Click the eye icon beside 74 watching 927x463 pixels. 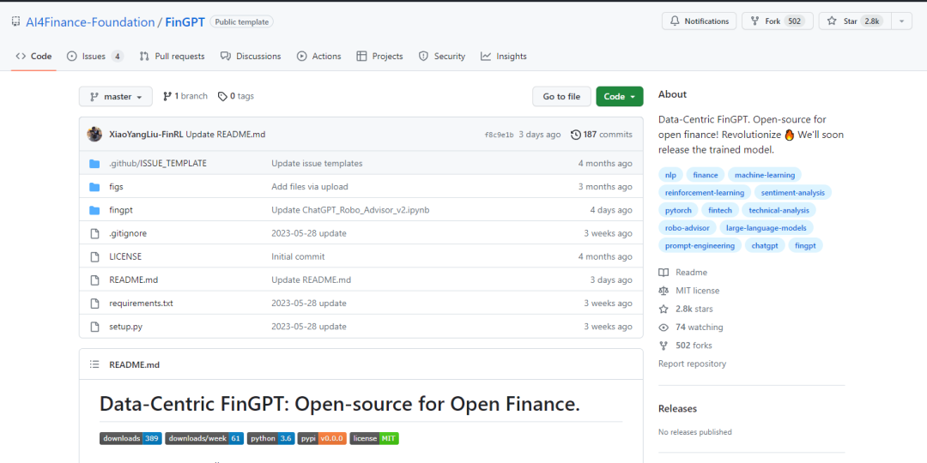663,328
